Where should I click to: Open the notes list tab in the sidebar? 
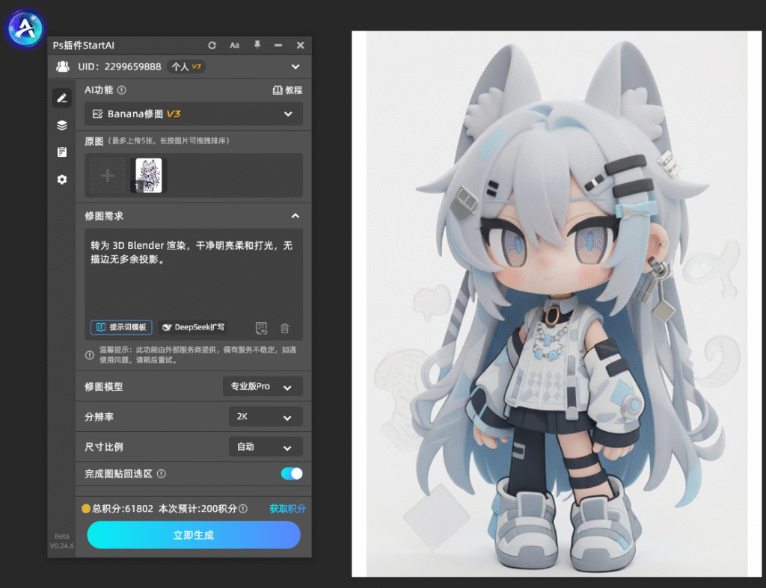tap(62, 152)
